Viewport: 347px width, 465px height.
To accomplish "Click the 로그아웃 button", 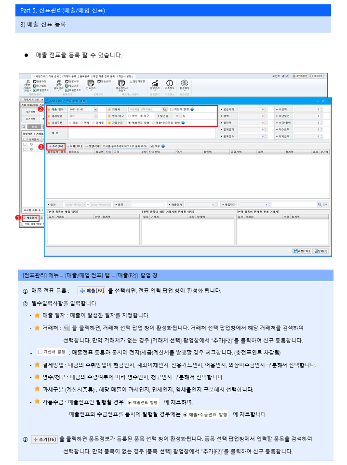I will pyautogui.click(x=317, y=76).
